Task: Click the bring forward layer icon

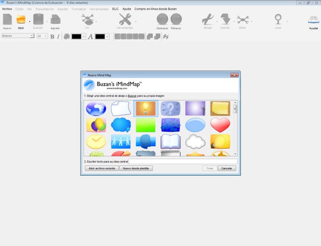Action: [x=150, y=37]
